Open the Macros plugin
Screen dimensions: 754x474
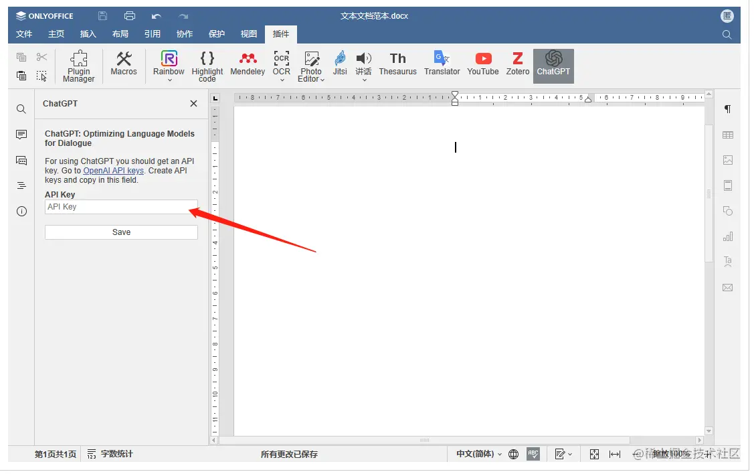point(124,64)
